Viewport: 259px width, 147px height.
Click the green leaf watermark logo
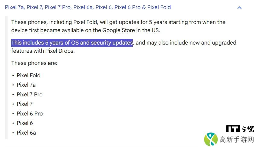tap(211, 139)
